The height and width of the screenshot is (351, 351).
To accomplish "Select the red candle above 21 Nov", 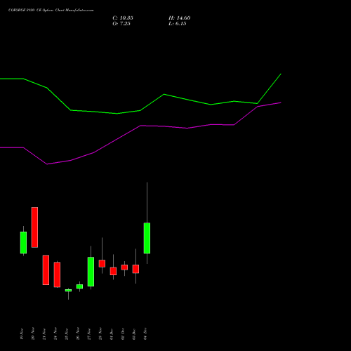I will (46, 270).
